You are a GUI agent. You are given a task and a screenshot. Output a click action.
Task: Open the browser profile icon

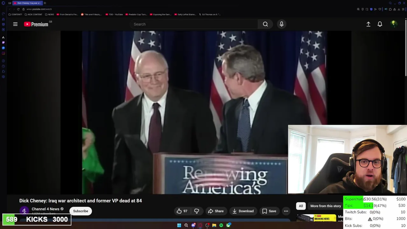pos(395,9)
